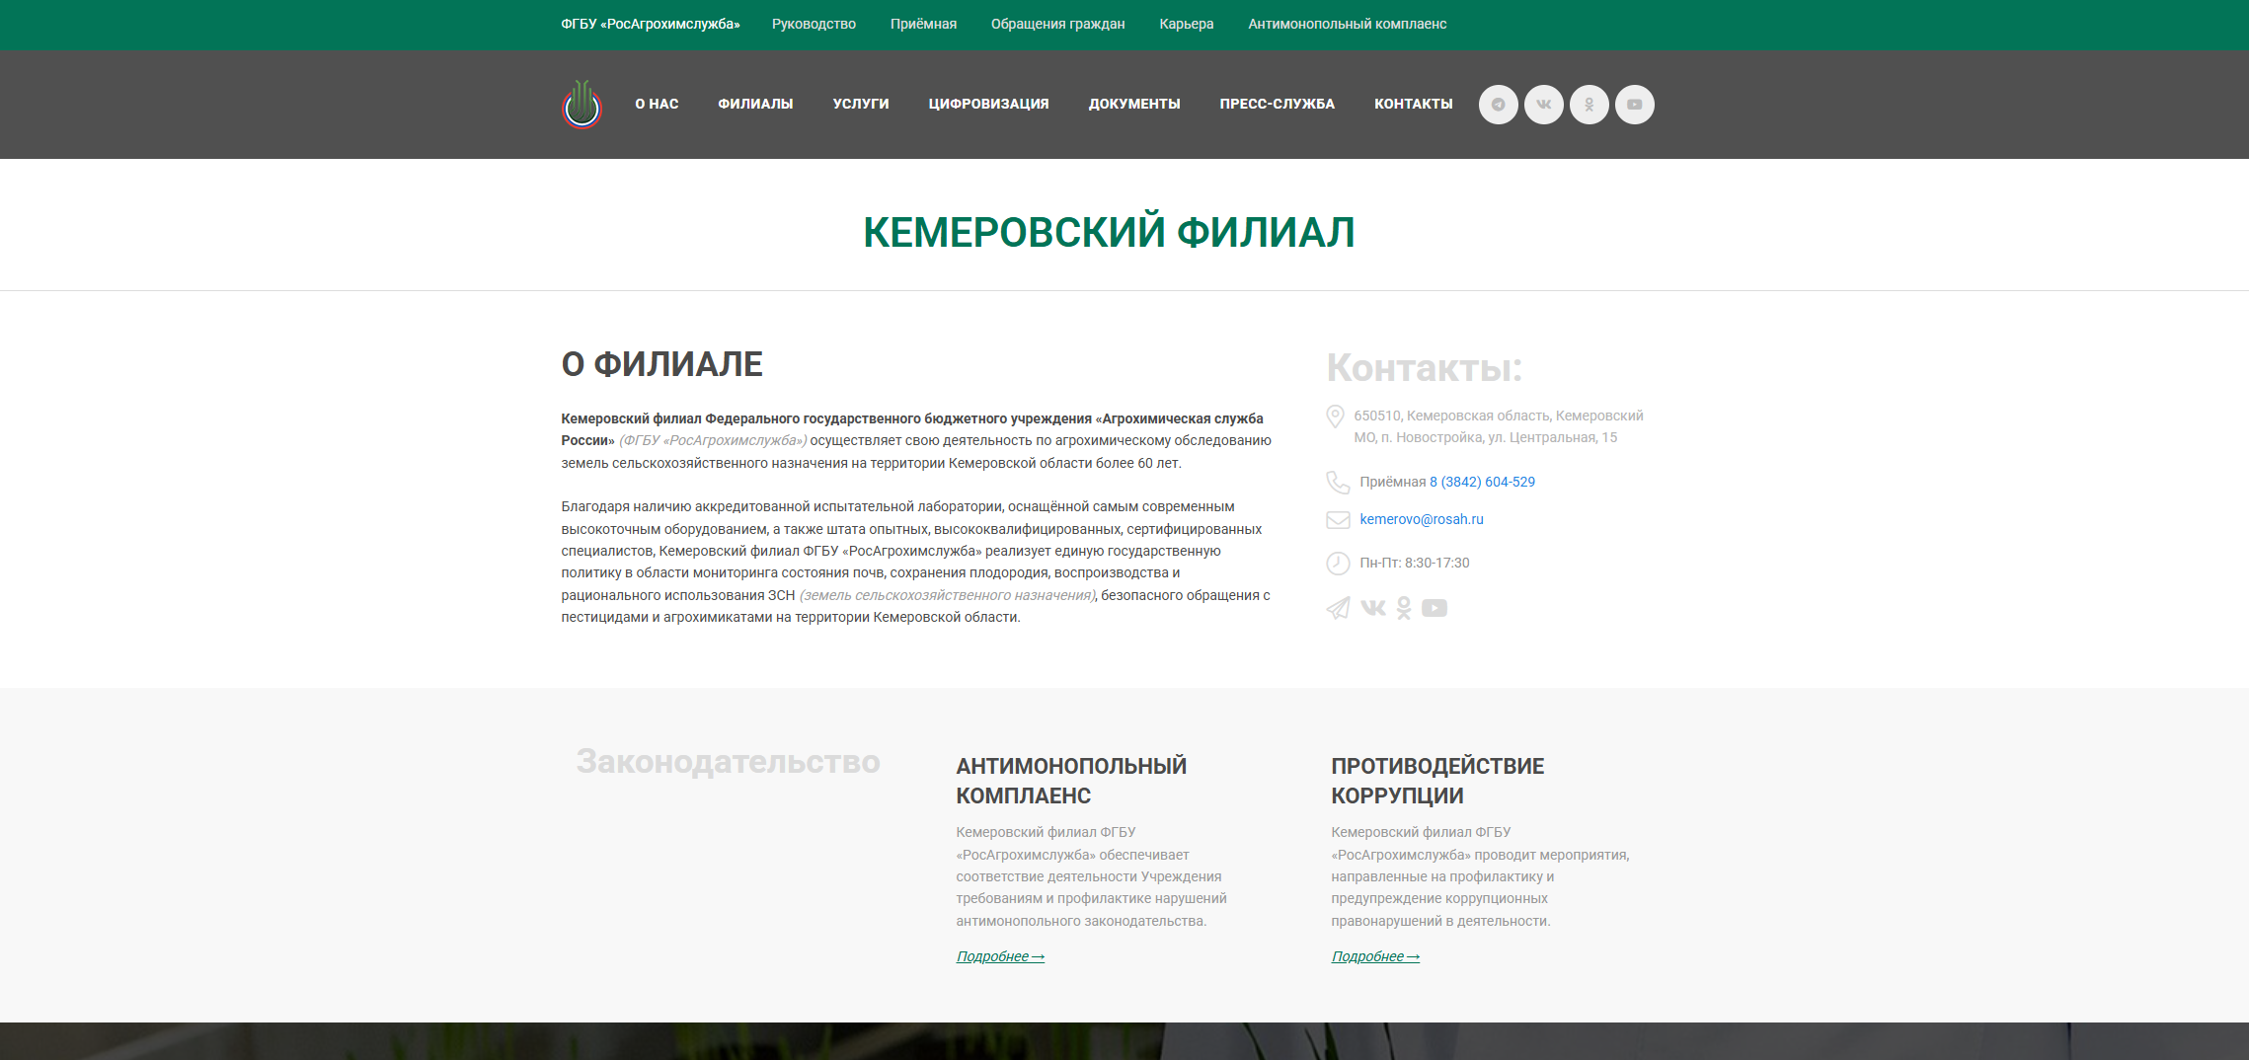Image resolution: width=2249 pixels, height=1060 pixels.
Task: Click the location pin icon near address
Action: tap(1335, 416)
